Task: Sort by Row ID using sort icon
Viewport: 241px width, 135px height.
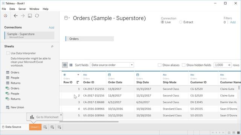Action: click(78, 82)
